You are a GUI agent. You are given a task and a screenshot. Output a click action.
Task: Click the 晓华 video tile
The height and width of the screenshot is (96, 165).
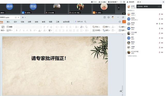tap(10, 9)
